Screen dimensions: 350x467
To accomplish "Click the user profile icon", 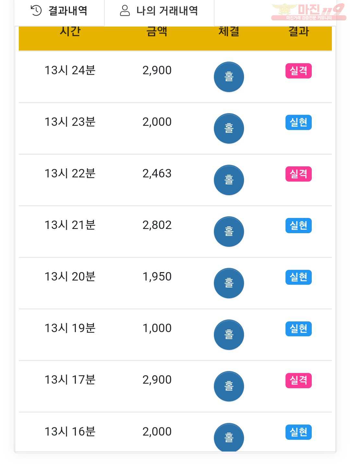I will (x=125, y=11).
